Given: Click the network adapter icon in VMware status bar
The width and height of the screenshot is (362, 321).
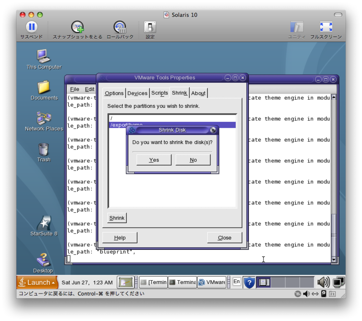Looking at the screenshot, I should coord(315,294).
